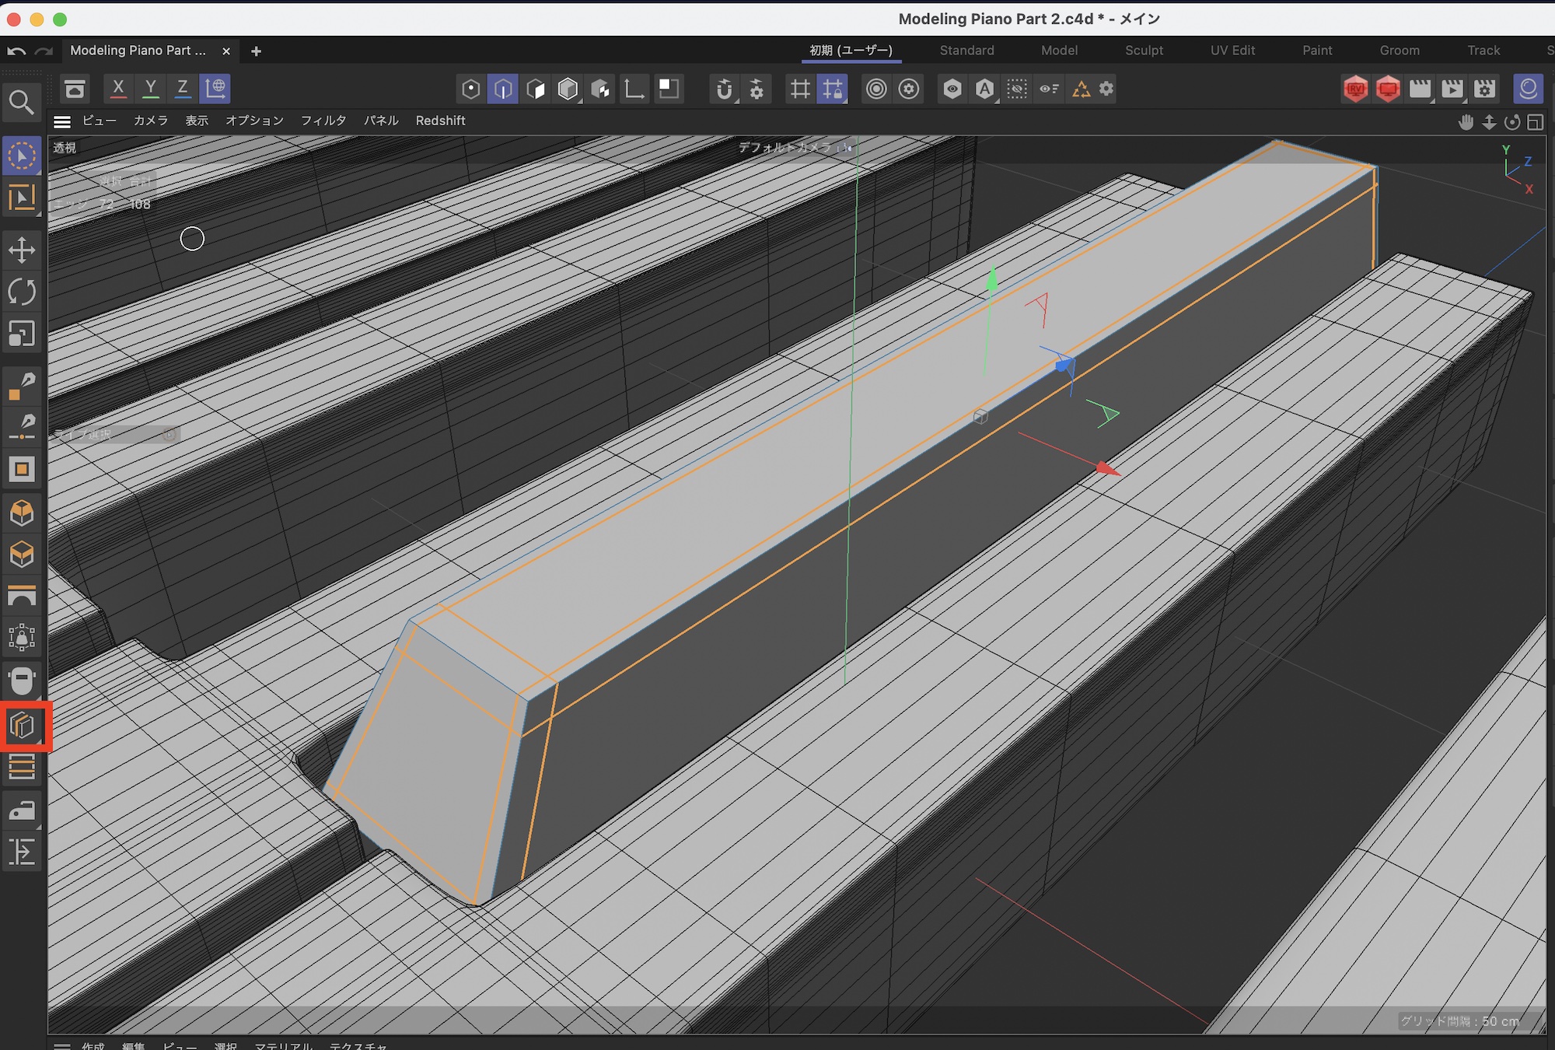Toggle the snap magnet button
Screen dimensions: 1555x1050
click(x=724, y=89)
